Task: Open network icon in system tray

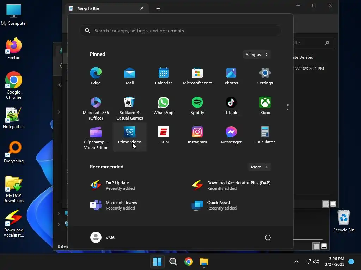Action: pos(307,262)
